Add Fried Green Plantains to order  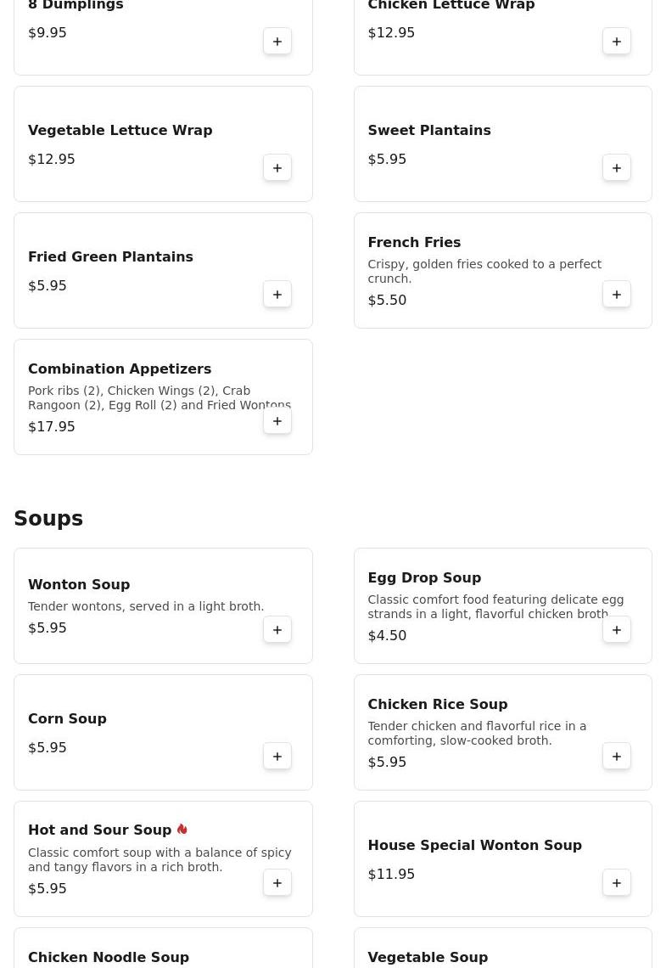277,295
